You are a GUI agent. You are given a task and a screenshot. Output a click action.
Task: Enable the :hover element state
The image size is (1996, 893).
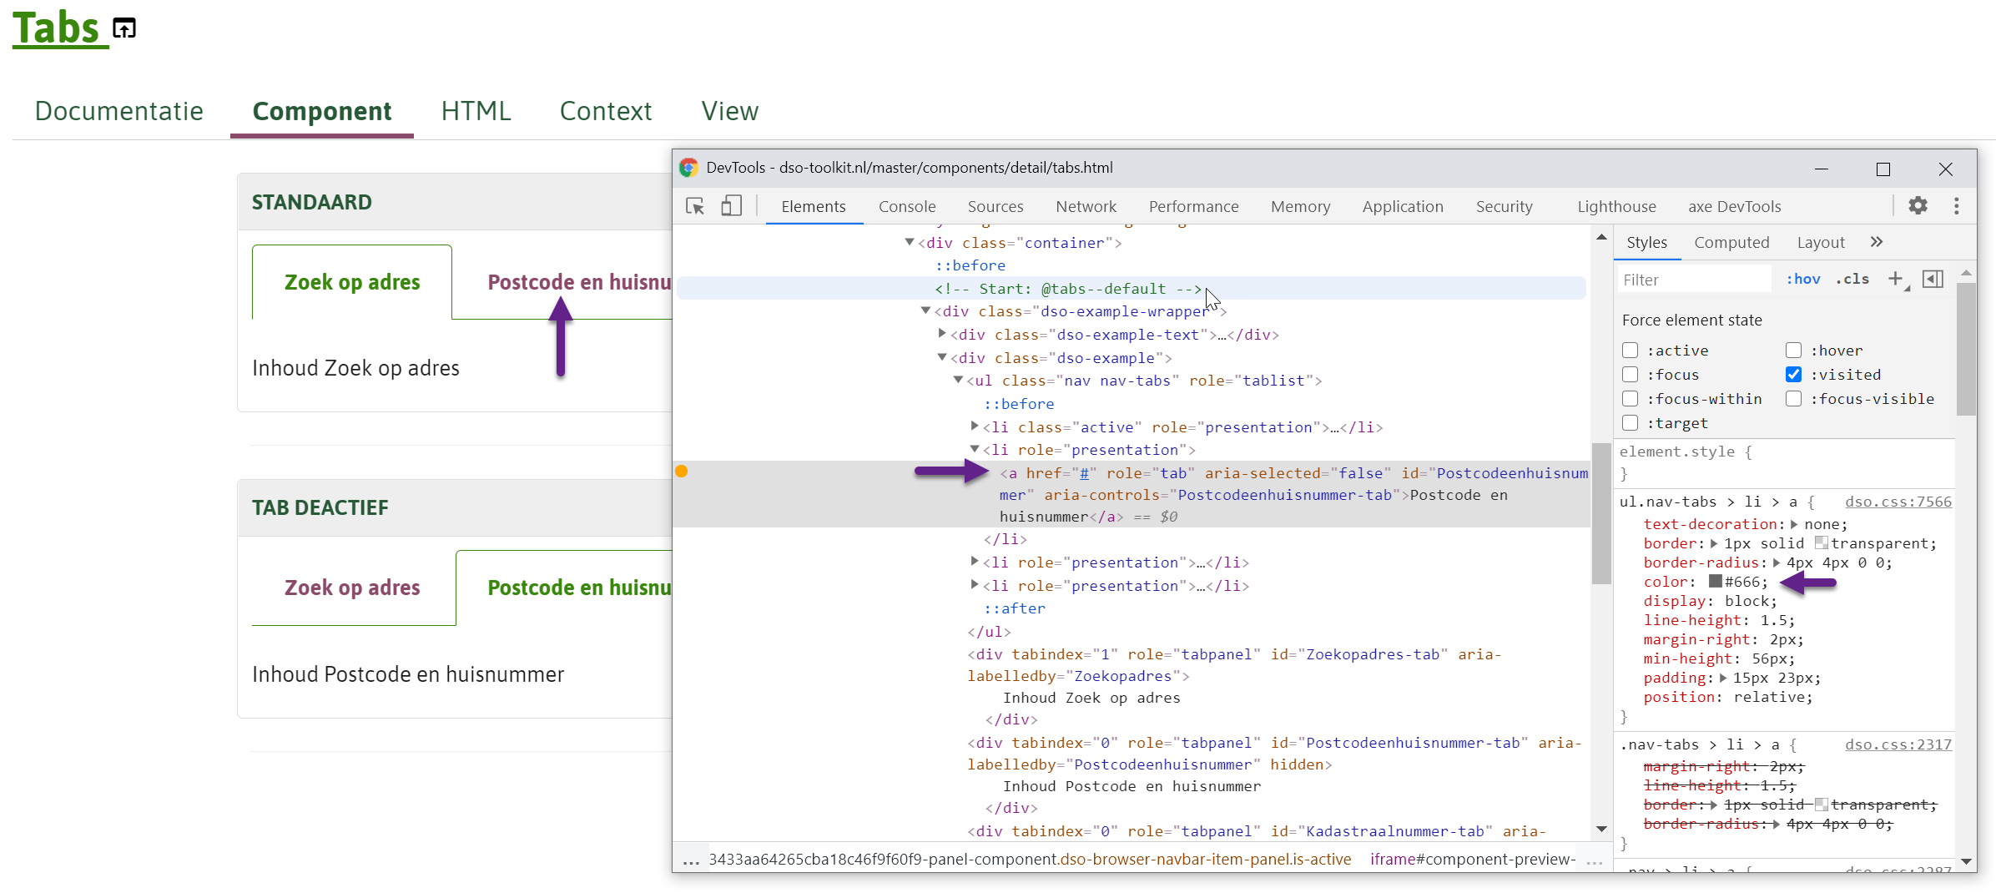click(1793, 351)
